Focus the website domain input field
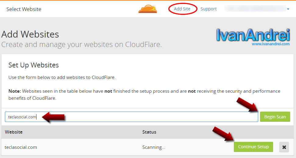Image resolution: width=296 pixels, height=158 pixels. click(x=131, y=117)
